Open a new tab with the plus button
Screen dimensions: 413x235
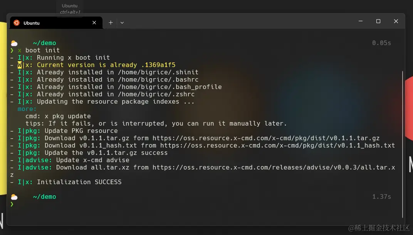click(x=111, y=23)
